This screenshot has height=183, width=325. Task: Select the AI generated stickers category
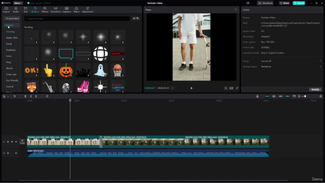[x=12, y=18]
